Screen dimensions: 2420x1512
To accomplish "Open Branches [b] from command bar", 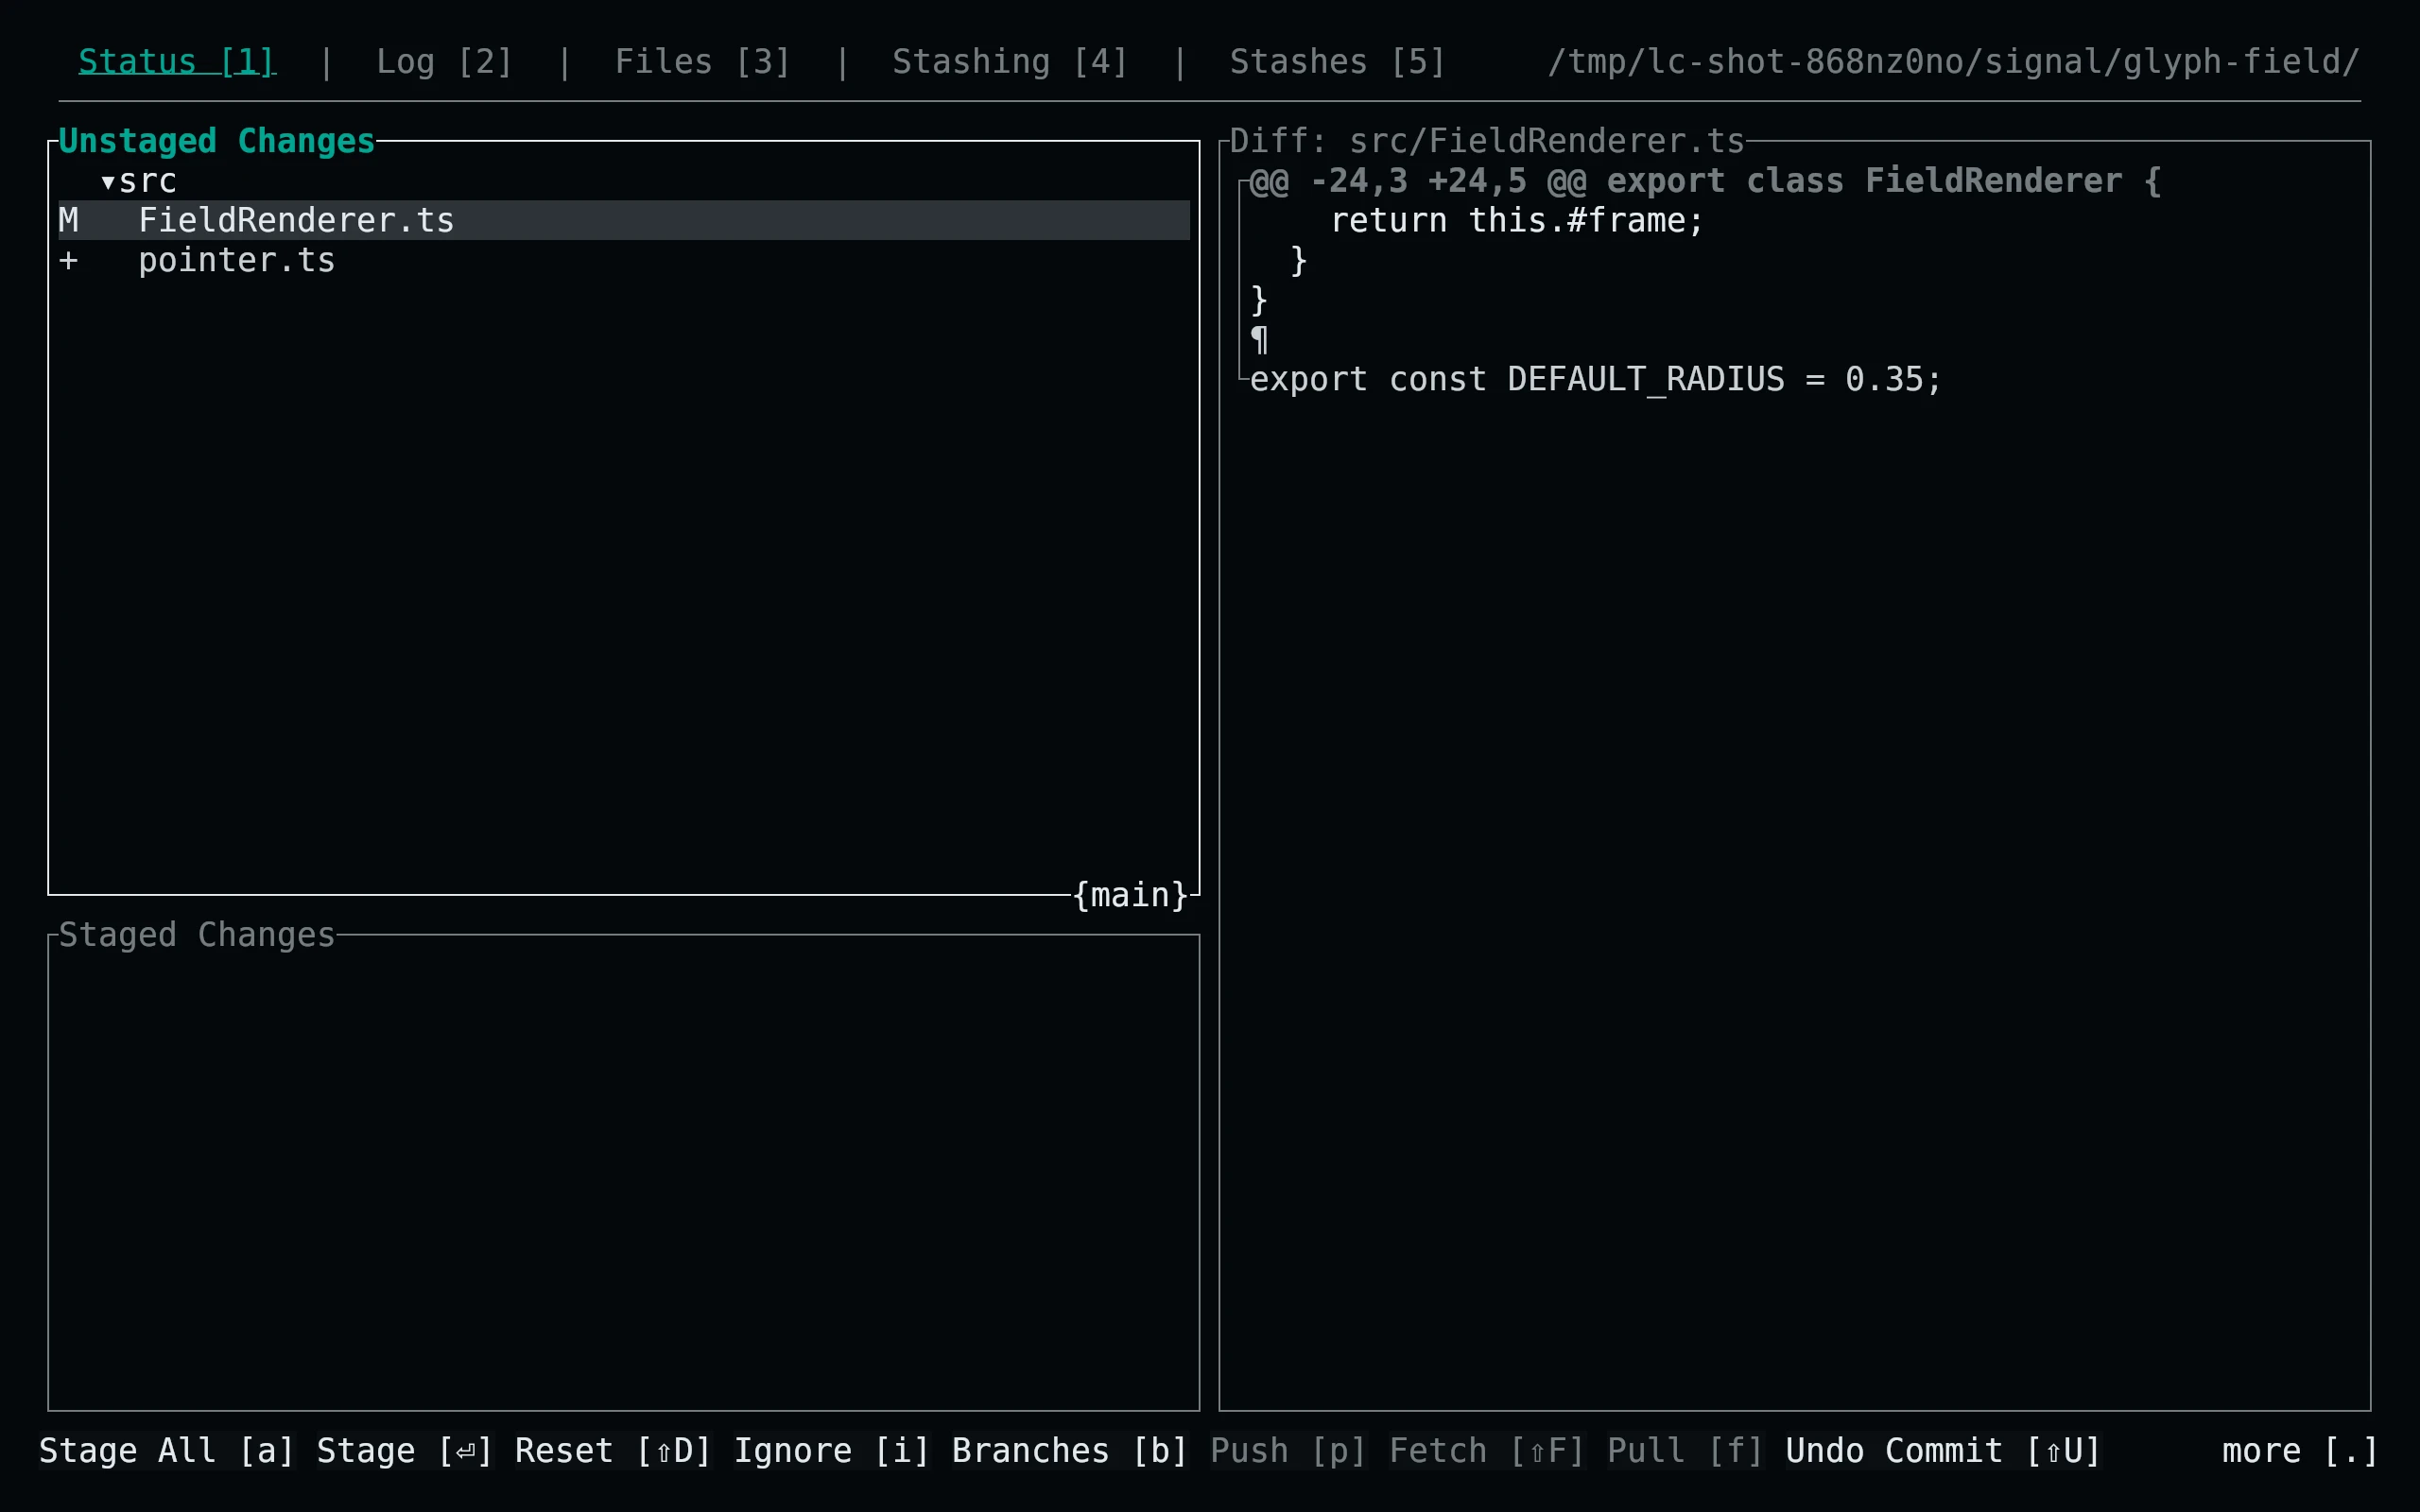I will click(1069, 1450).
